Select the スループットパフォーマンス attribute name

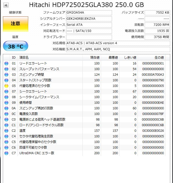(39, 69)
